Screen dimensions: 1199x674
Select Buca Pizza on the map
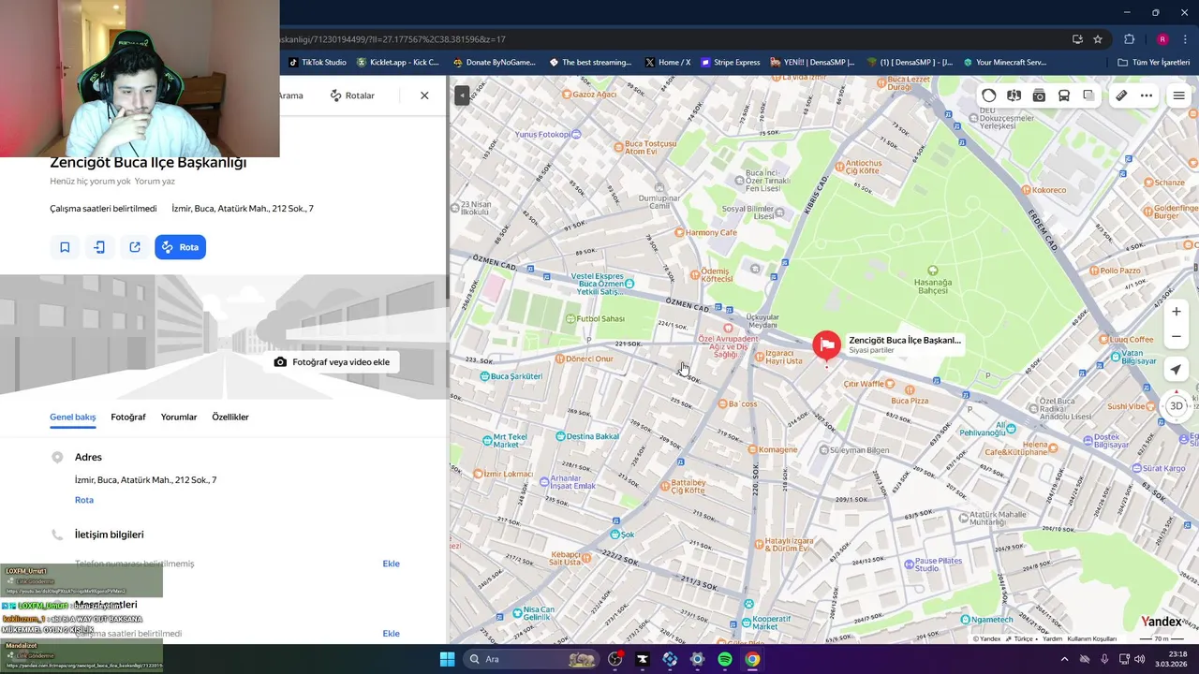click(x=910, y=401)
